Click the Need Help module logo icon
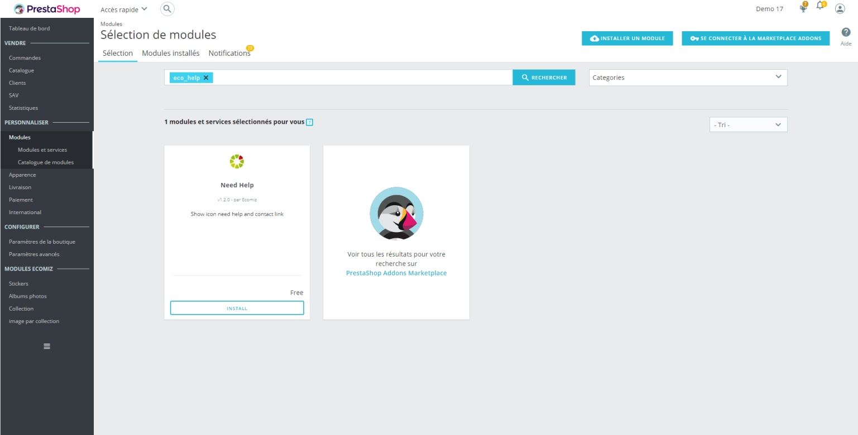Screen dimensions: 858x435 point(237,162)
